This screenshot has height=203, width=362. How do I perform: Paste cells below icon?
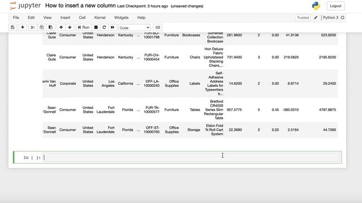(50, 28)
